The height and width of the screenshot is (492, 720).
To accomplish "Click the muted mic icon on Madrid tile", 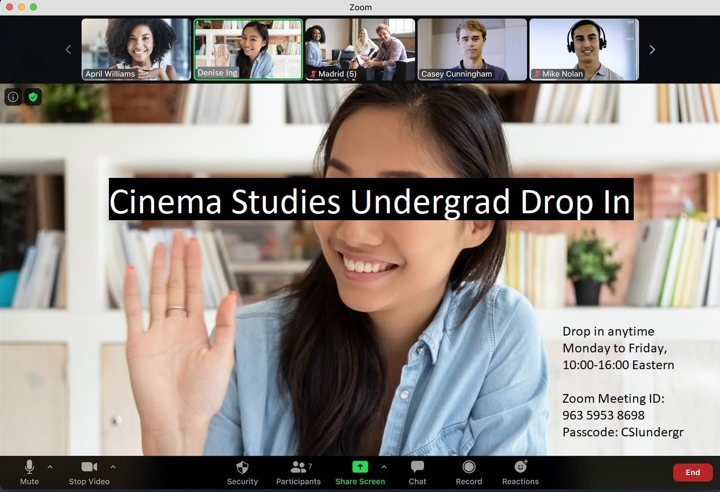I will 313,74.
